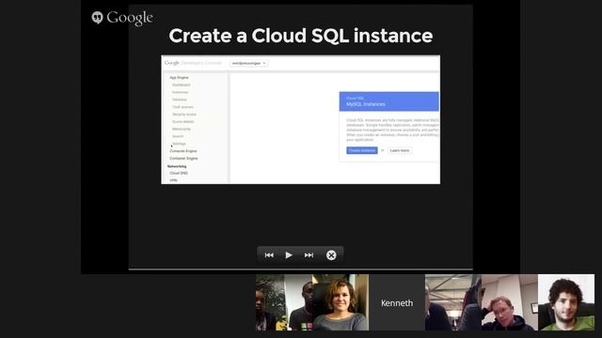This screenshot has height=338, width=602.
Task: Select the office ceiling video thumbnail
Action: [x=453, y=302]
